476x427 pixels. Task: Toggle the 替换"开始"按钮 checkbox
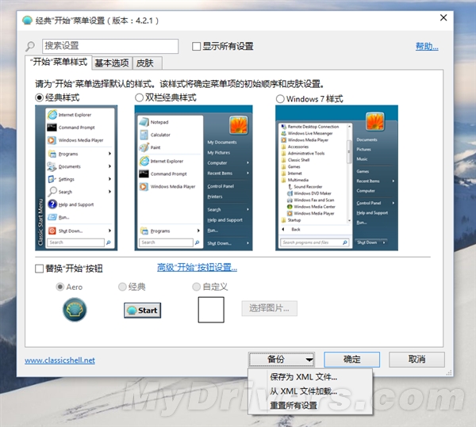(40, 269)
